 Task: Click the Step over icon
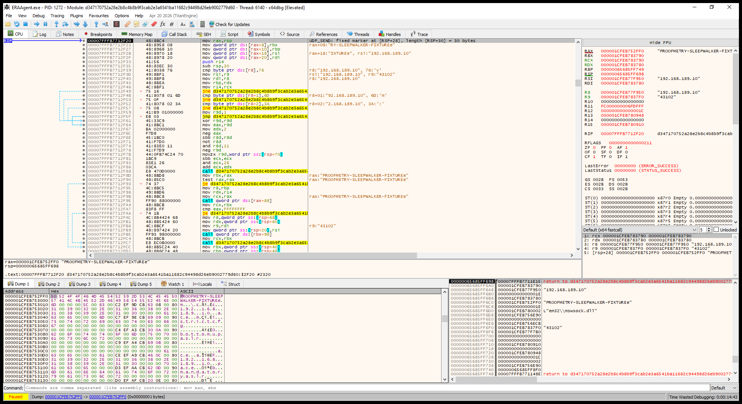(65, 24)
